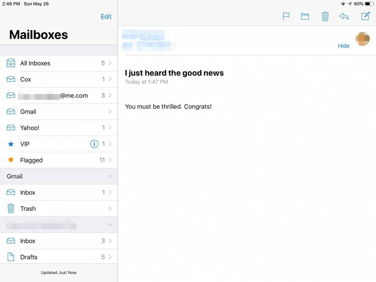Flag this email with the flag icon

click(x=286, y=16)
